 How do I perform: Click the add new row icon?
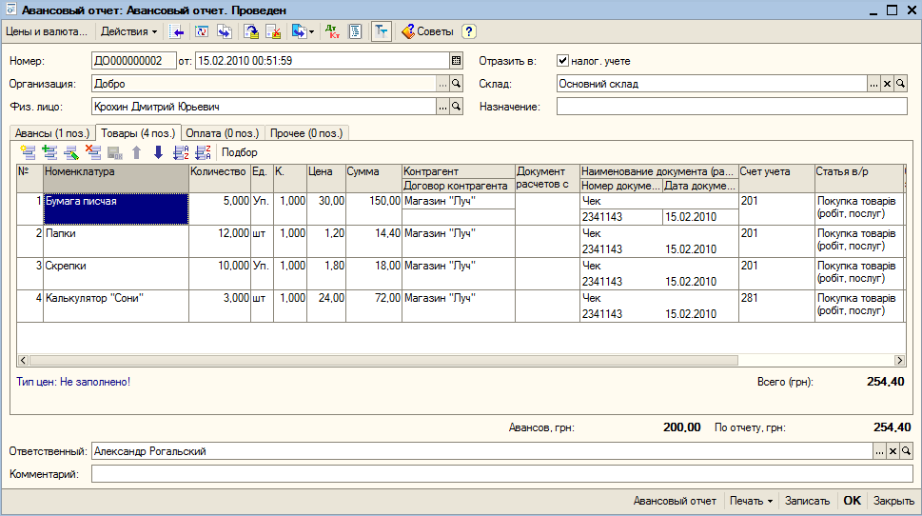28,152
